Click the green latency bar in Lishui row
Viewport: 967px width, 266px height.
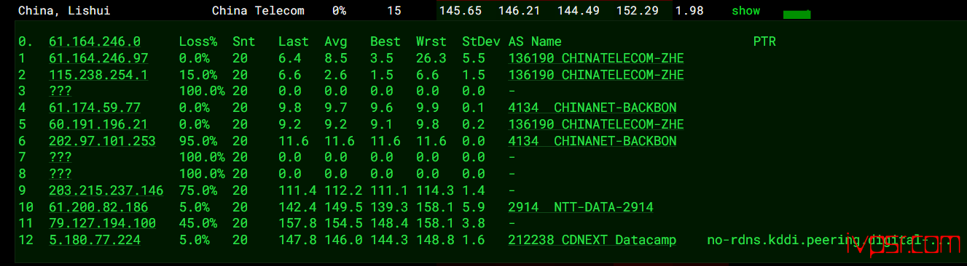pos(796,15)
